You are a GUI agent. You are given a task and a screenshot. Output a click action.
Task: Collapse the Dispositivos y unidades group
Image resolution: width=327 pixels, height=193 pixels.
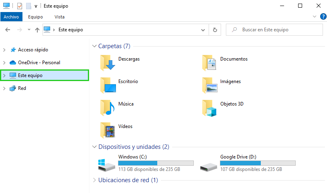pos(94,147)
